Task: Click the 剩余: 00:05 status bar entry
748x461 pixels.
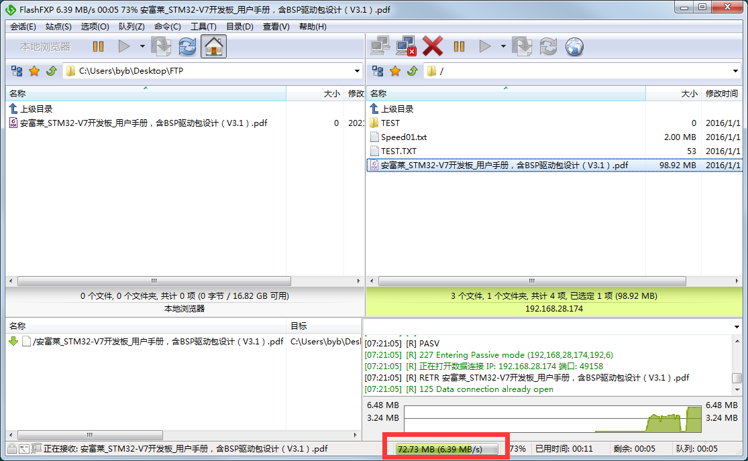Action: 634,449
